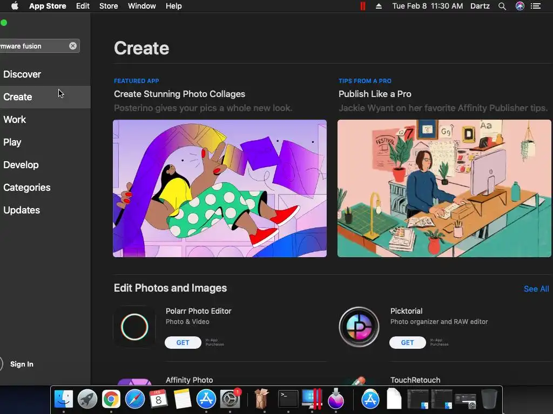The height and width of the screenshot is (414, 553).
Task: Open Terminal from the Dock
Action: pos(288,399)
